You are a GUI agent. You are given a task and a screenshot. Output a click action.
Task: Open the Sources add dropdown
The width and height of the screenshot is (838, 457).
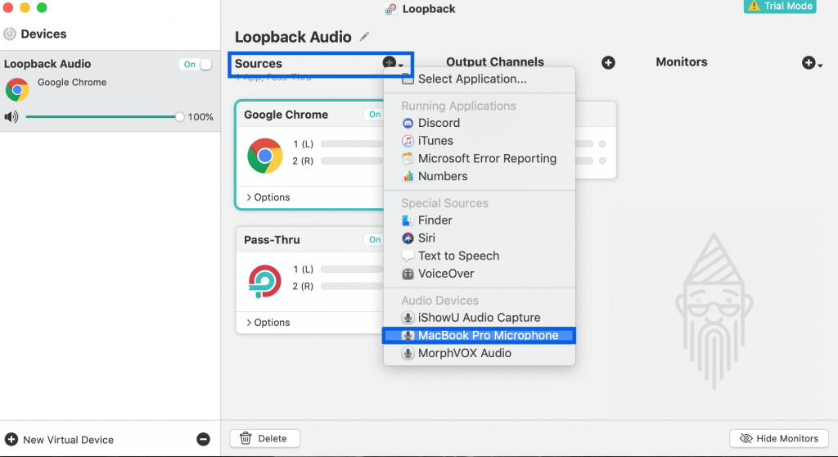click(x=393, y=63)
